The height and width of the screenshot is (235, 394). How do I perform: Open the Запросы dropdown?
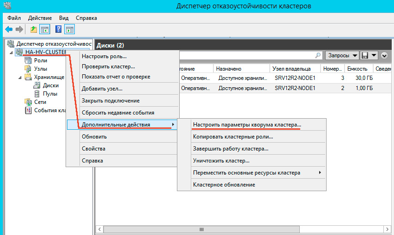[342, 55]
